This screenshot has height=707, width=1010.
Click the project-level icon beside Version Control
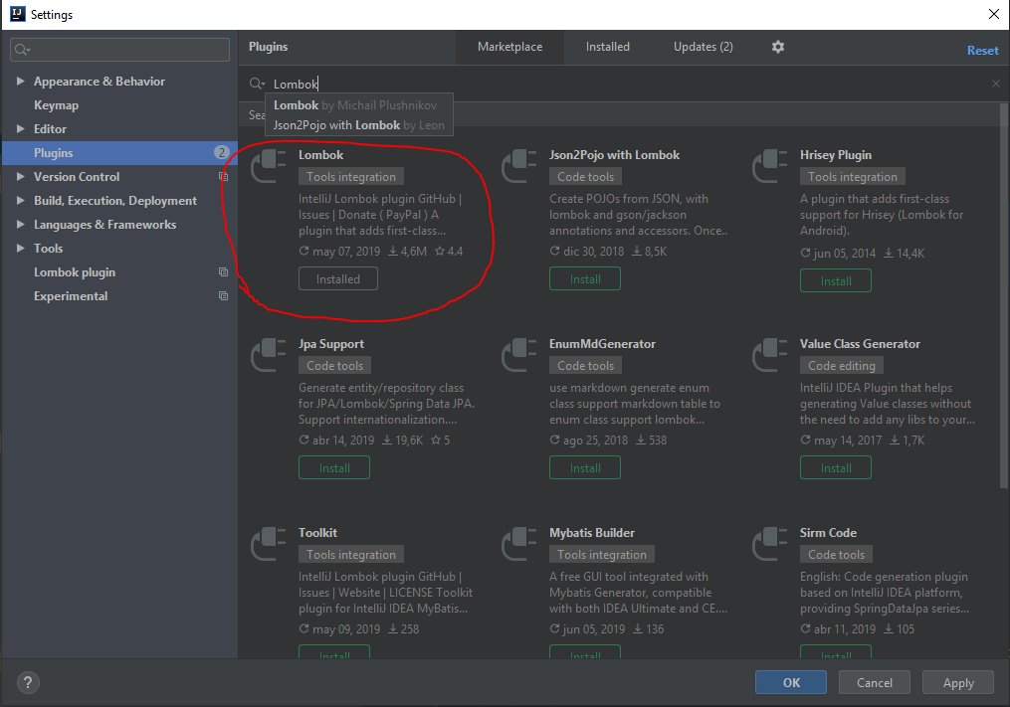224,176
